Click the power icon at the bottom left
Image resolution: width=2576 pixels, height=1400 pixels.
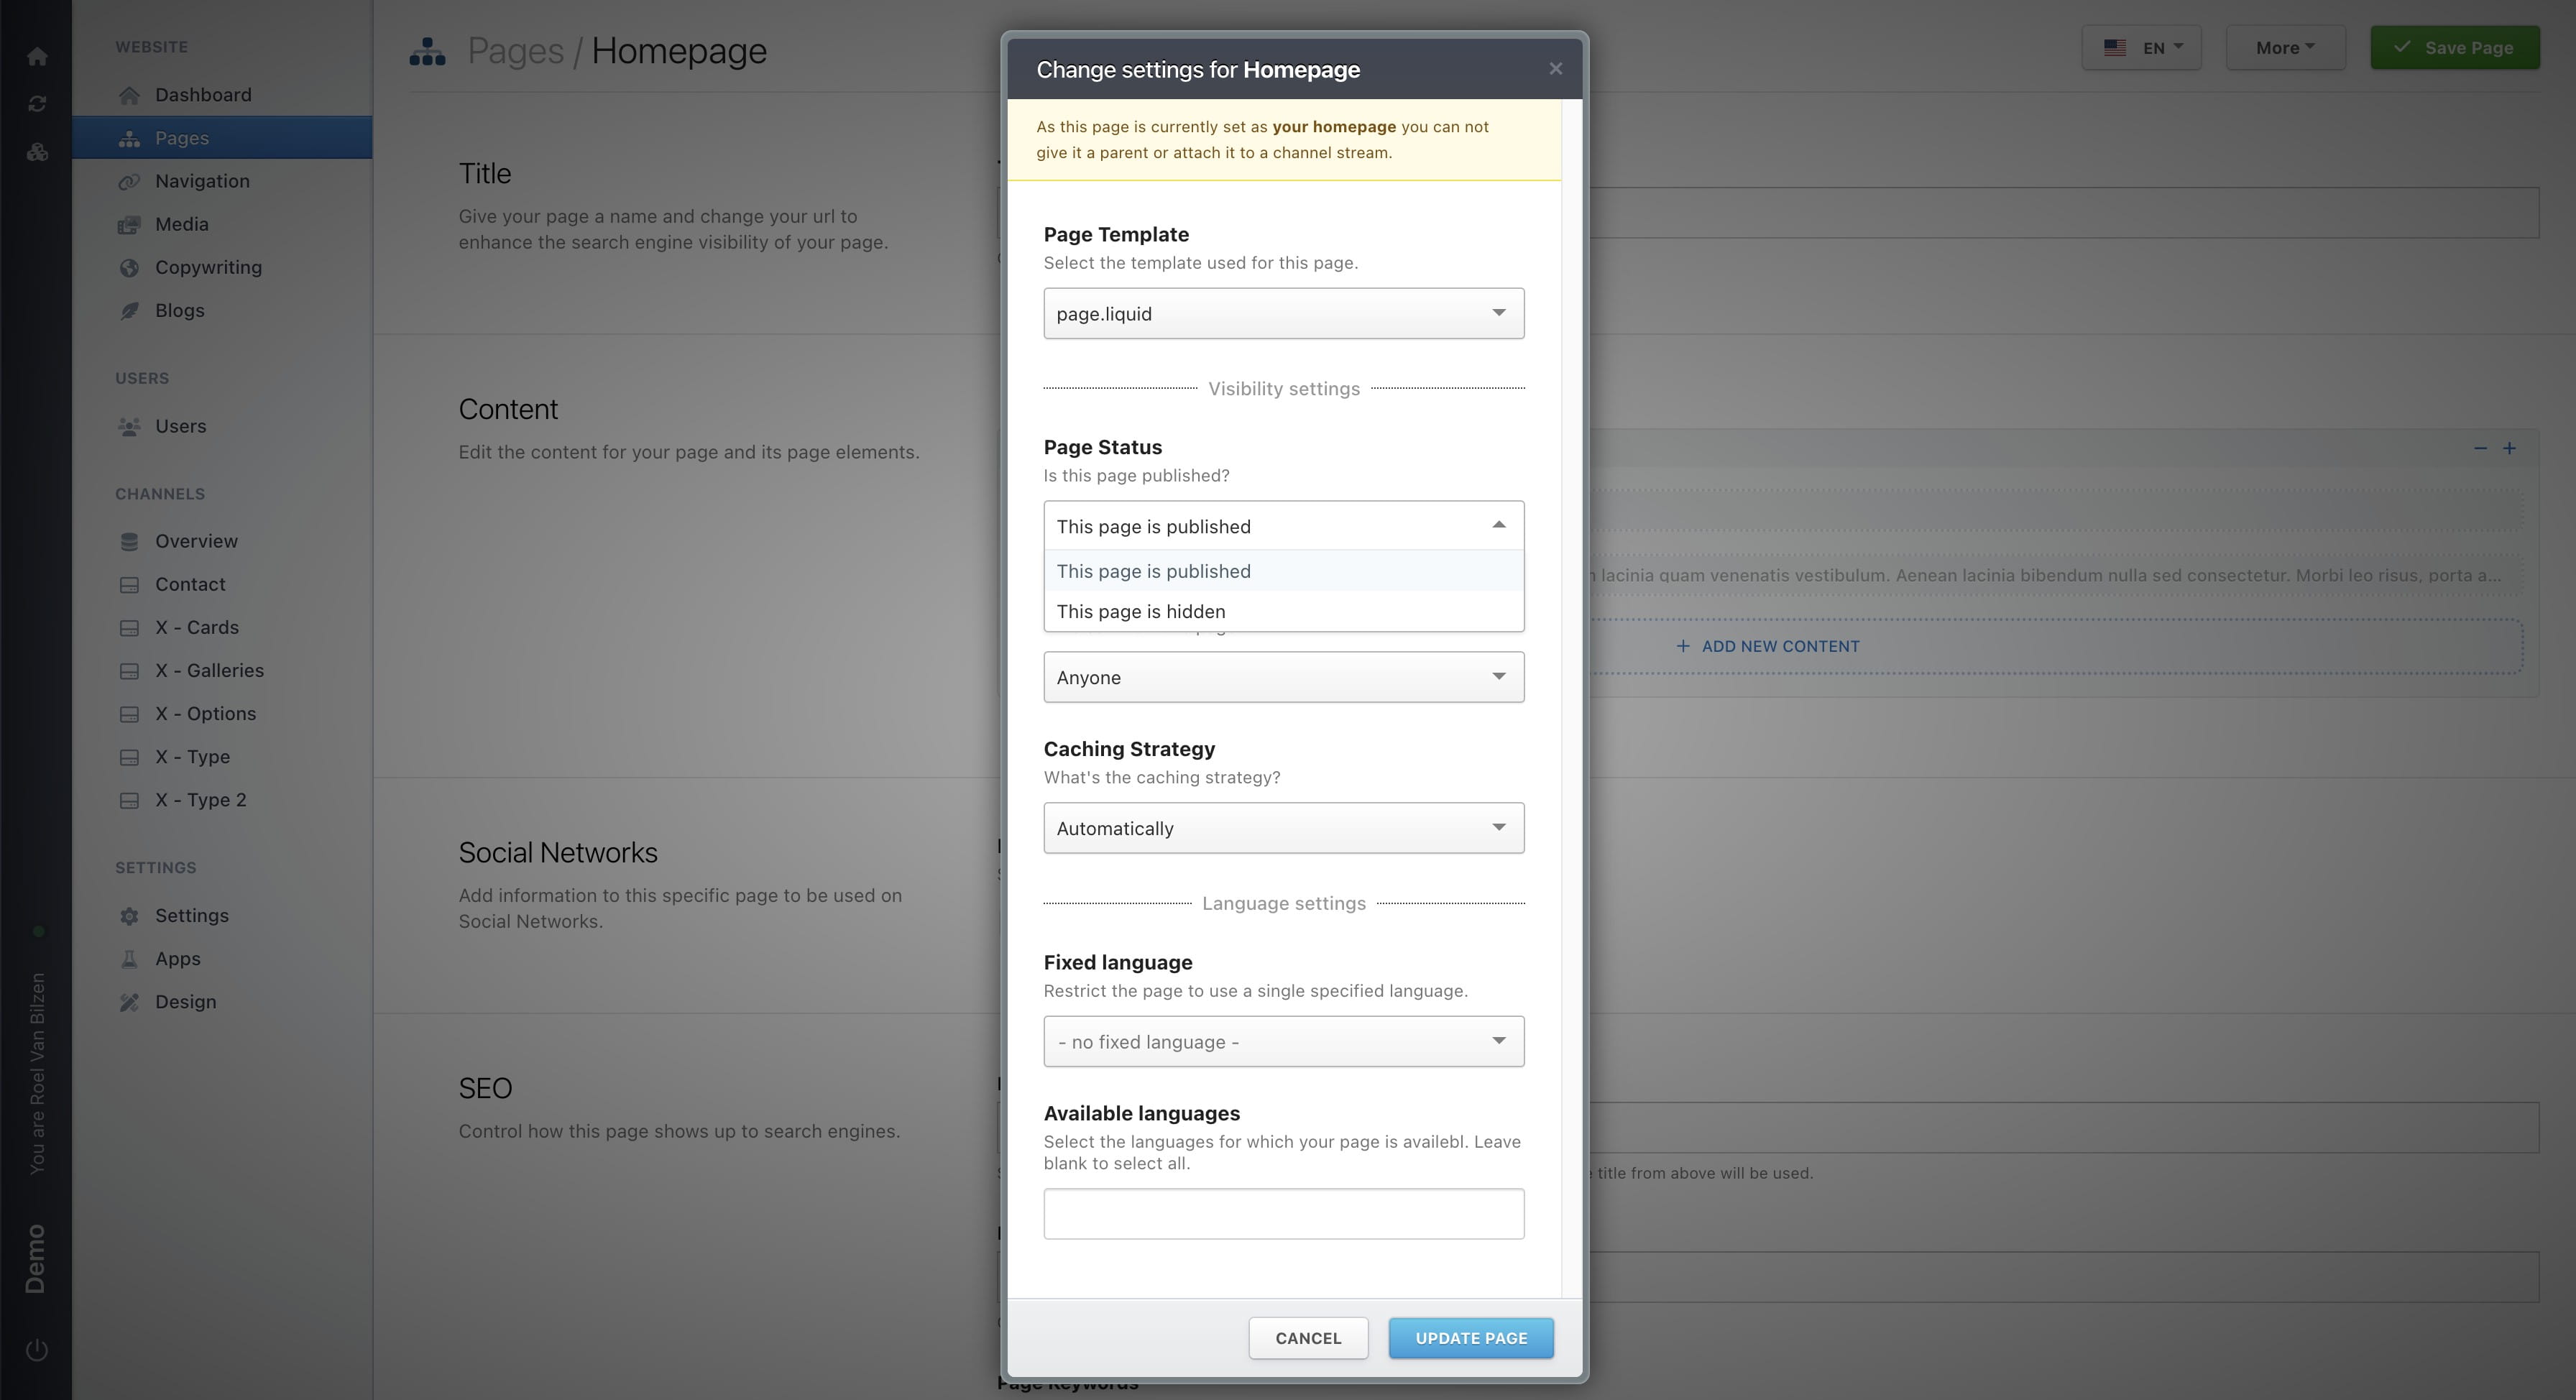[x=37, y=1348]
